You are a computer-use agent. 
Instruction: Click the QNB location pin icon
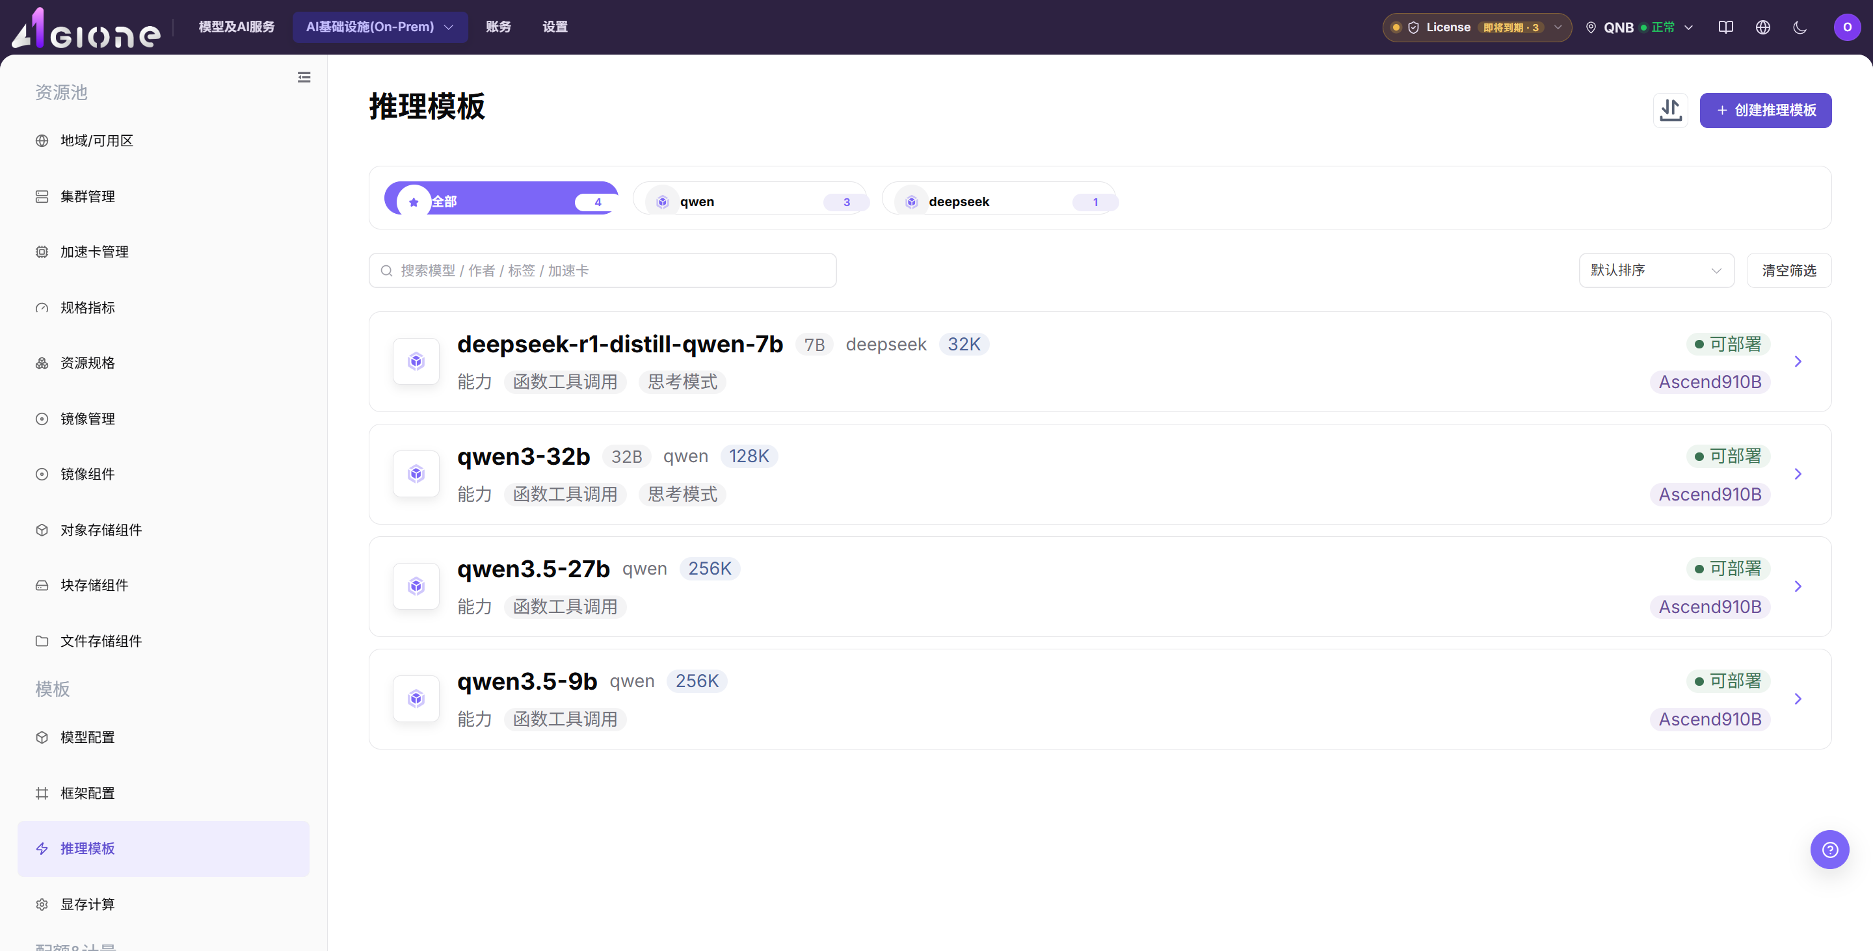click(x=1590, y=27)
